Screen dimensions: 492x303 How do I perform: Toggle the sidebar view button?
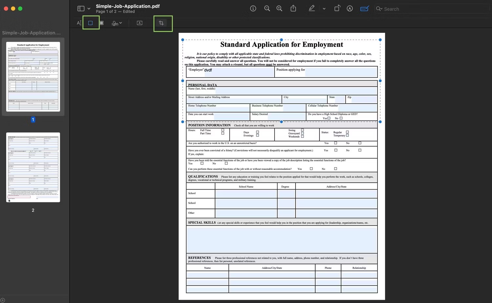(x=81, y=9)
